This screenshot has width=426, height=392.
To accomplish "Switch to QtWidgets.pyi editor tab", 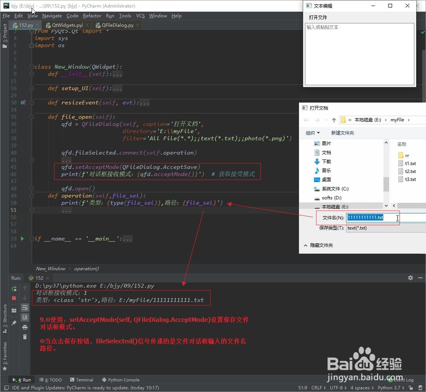I will point(67,25).
